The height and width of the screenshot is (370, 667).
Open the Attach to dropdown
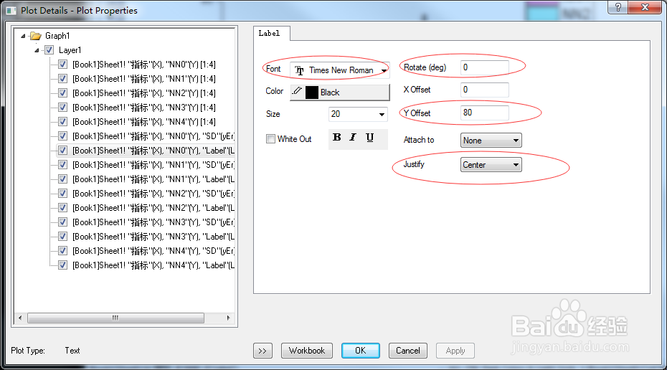point(491,141)
